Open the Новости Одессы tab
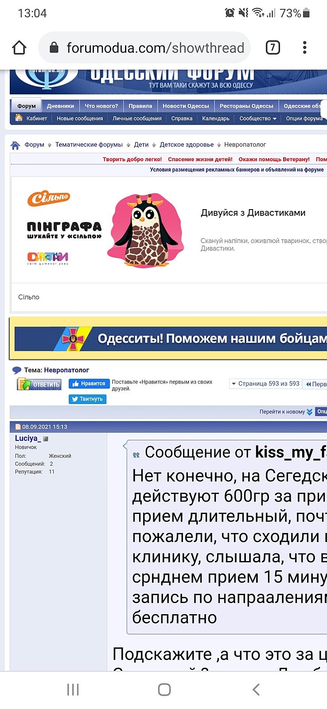Viewport: 327px width, 709px height. coord(186,106)
